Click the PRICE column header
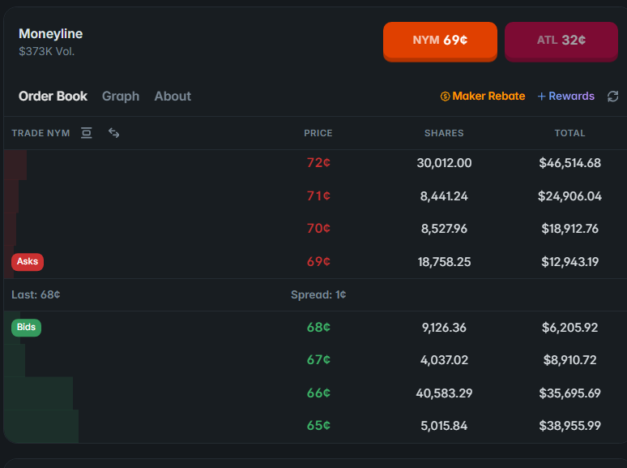 318,133
